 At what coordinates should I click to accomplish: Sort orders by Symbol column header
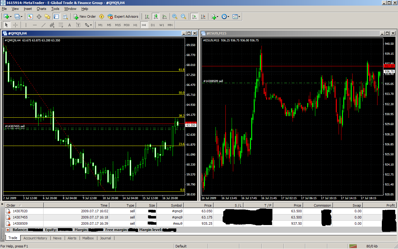pyautogui.click(x=170, y=205)
